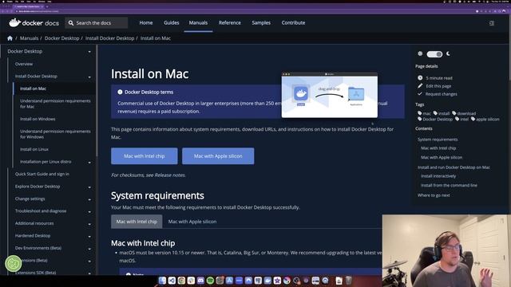Jump to System requirements in Contents
The image size is (511, 287).
(x=438, y=140)
